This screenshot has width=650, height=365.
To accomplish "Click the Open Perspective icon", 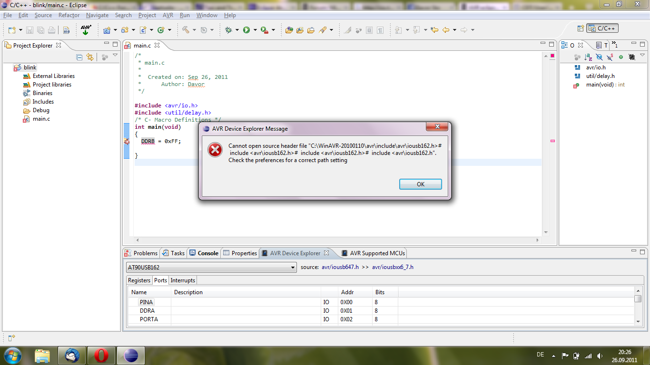I will point(581,29).
